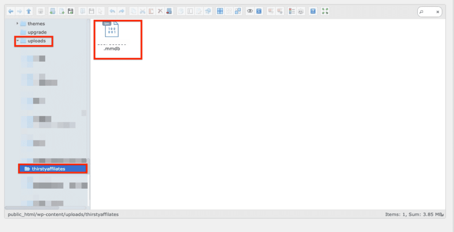This screenshot has height=232, width=454.
Task: Go forward with the right arrow icon
Action: click(x=20, y=11)
